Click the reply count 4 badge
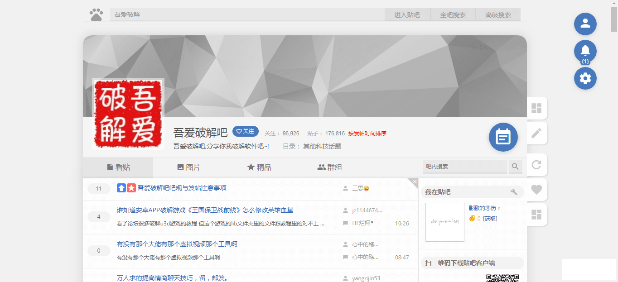The width and height of the screenshot is (618, 282). 99,217
